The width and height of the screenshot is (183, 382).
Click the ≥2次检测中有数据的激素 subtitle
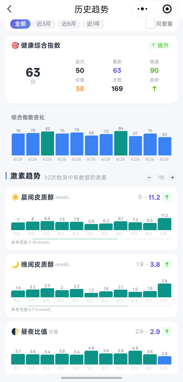click(x=75, y=178)
